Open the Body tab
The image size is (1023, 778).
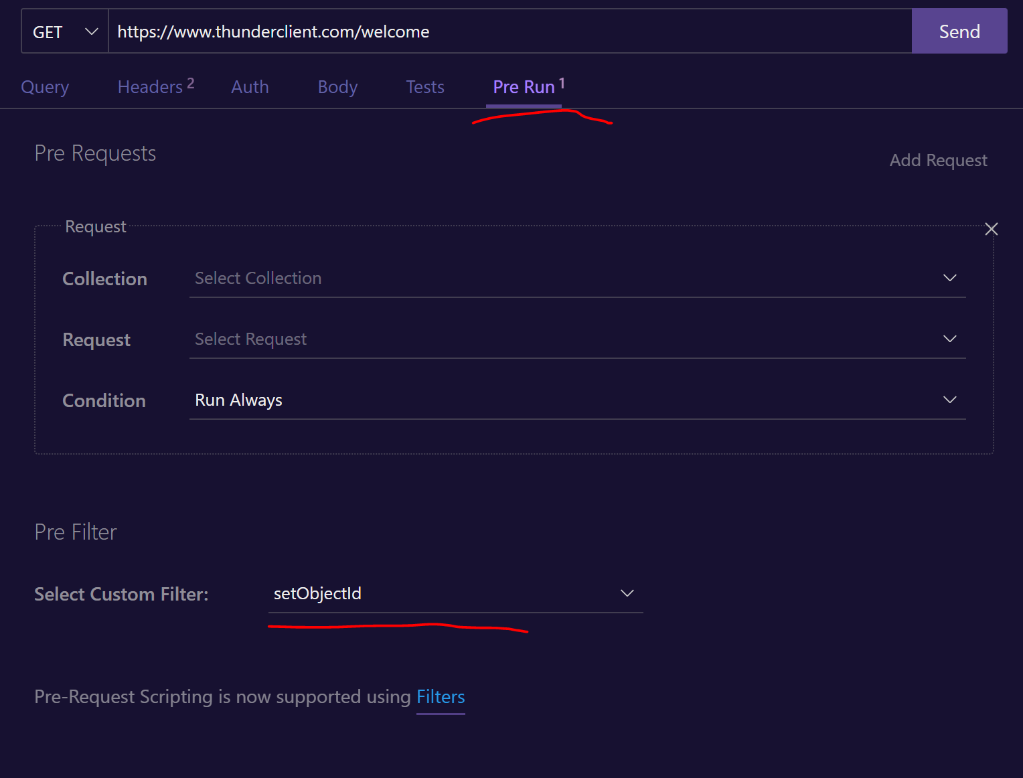tap(337, 87)
